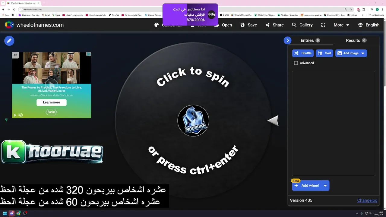The width and height of the screenshot is (386, 217).
Task: Click Share in the top bar
Action: point(274,25)
